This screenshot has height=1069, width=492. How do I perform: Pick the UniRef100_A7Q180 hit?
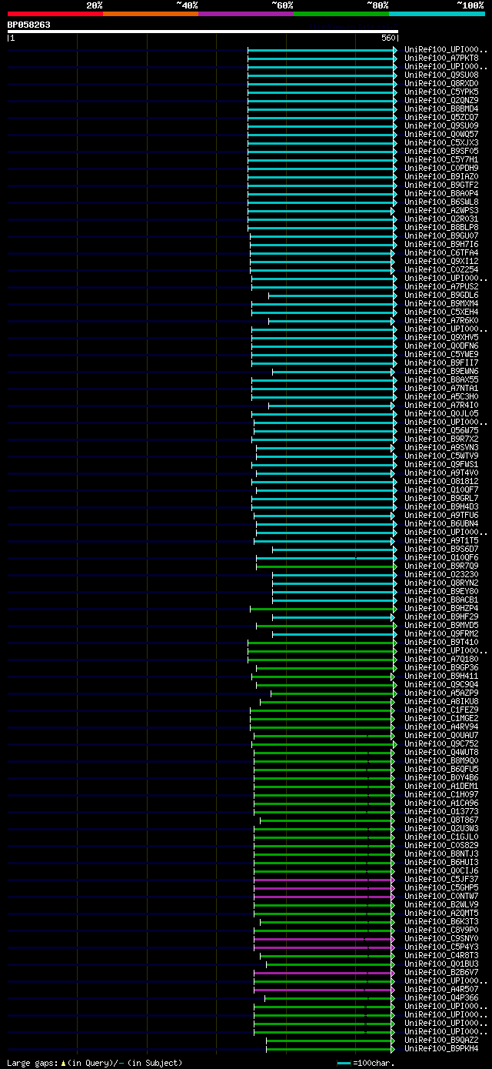[441, 659]
